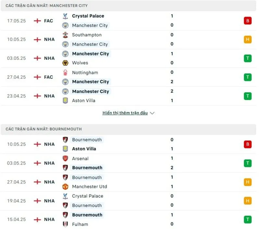
Task: Select the Aston Villa crest icon
Action: point(65,101)
